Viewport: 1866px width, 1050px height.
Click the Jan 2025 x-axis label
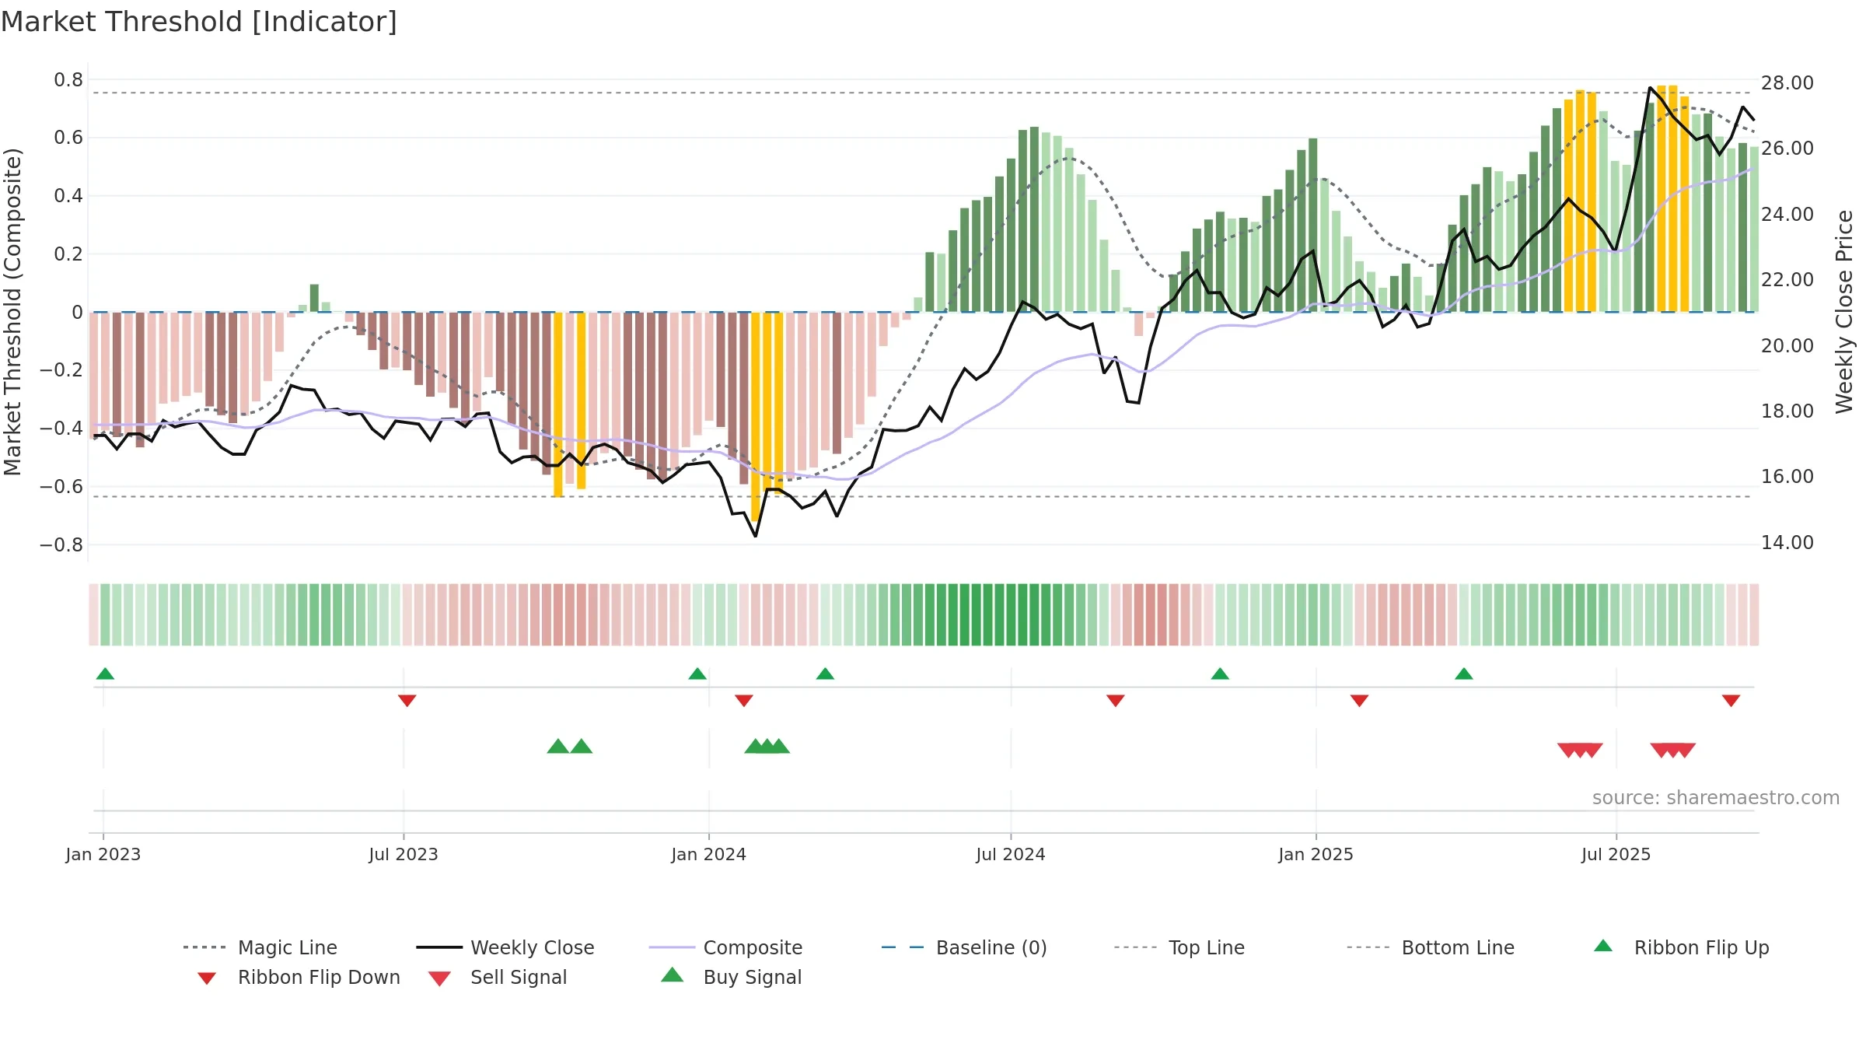click(1316, 855)
